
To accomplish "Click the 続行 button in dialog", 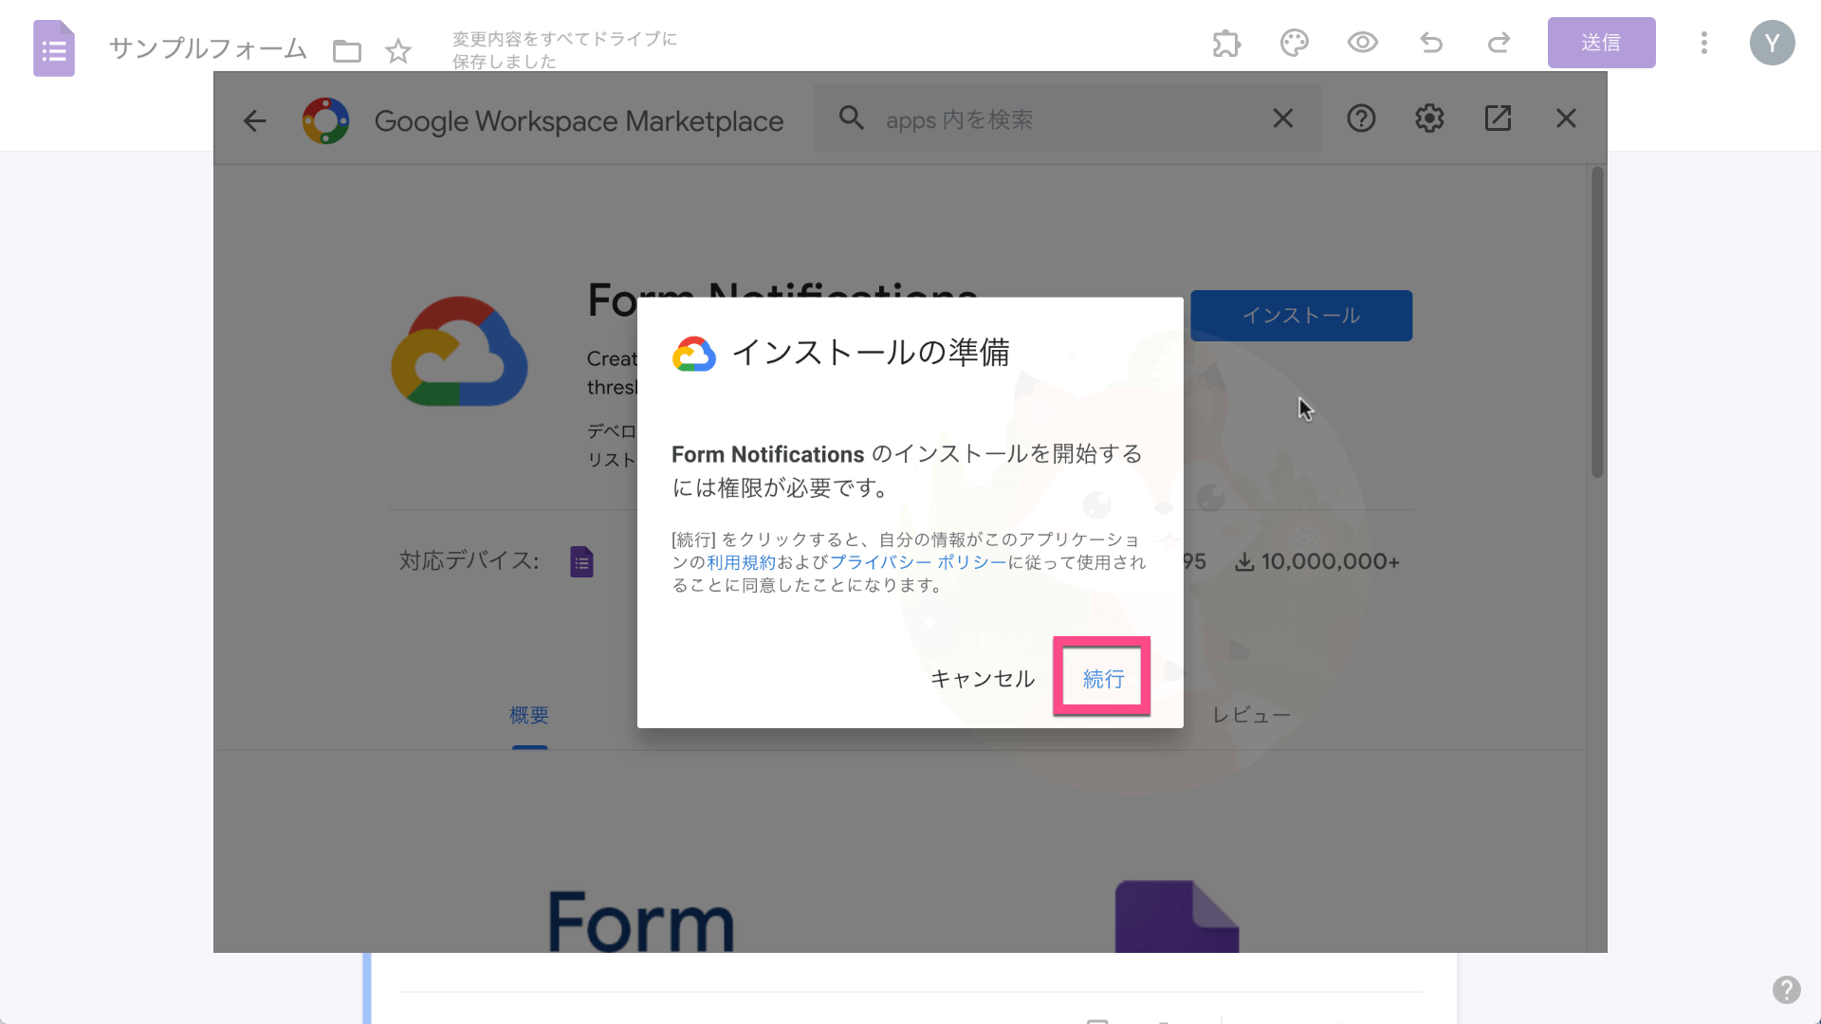I will point(1102,678).
